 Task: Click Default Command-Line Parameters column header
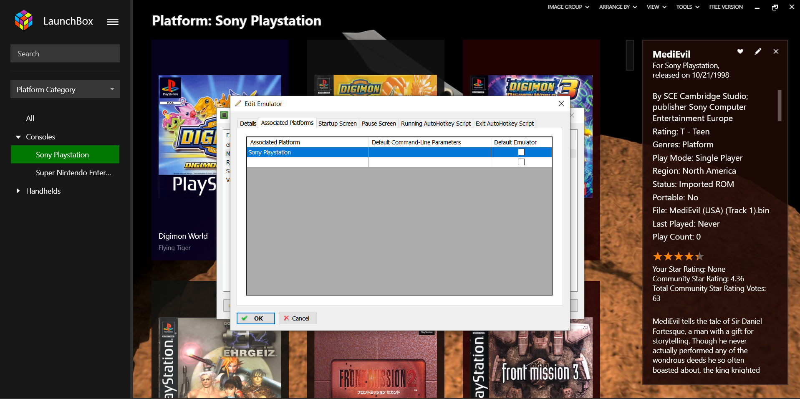click(x=430, y=142)
